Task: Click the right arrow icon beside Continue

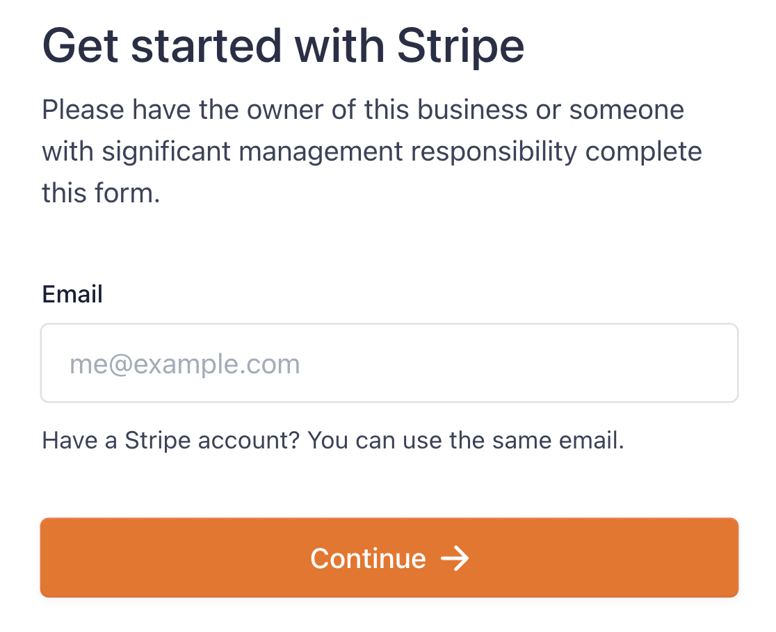Action: (455, 558)
